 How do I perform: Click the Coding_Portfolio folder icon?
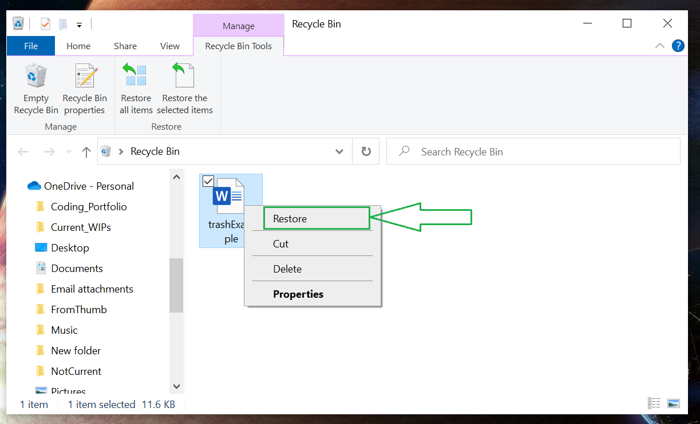[40, 206]
